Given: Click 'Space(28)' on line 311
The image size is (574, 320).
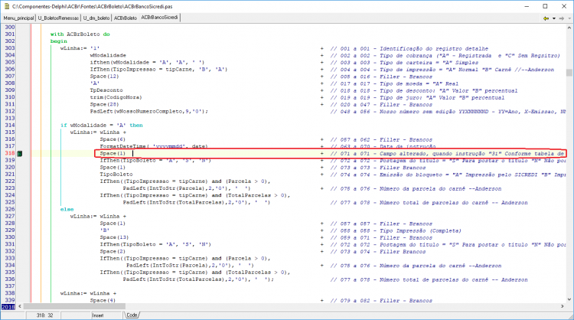Looking at the screenshot, I should 104,104.
